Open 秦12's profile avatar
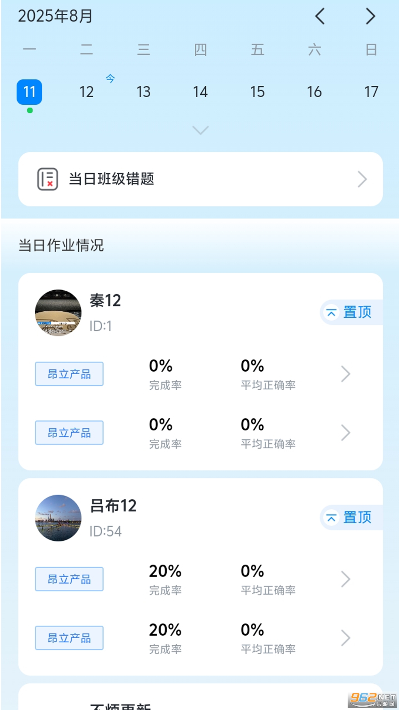This screenshot has width=399, height=710. [58, 312]
